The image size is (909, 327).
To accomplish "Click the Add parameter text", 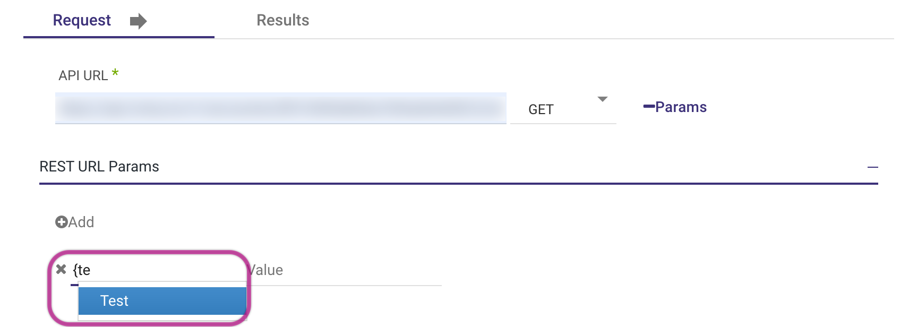I will (x=81, y=222).
